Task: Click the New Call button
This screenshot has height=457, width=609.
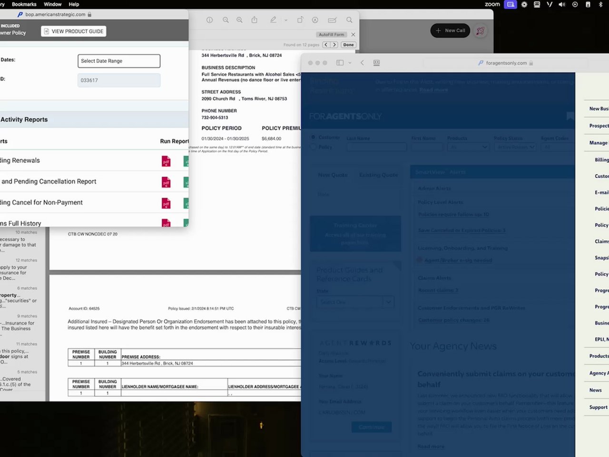Action: [x=450, y=30]
